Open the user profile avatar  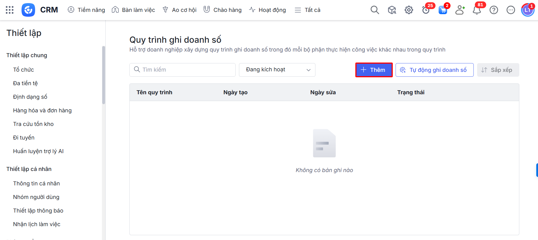pos(527,10)
